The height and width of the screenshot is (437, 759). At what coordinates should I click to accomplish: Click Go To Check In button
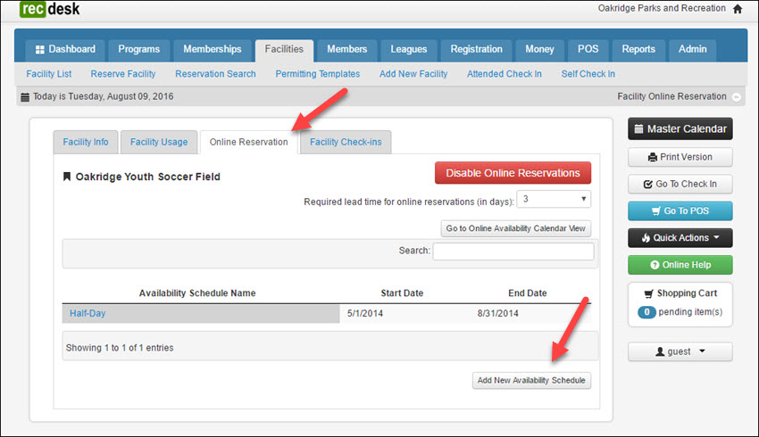pos(680,185)
